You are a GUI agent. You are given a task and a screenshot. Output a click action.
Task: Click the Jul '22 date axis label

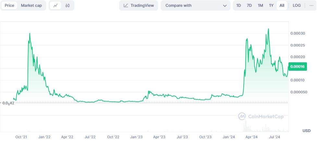[90, 137]
